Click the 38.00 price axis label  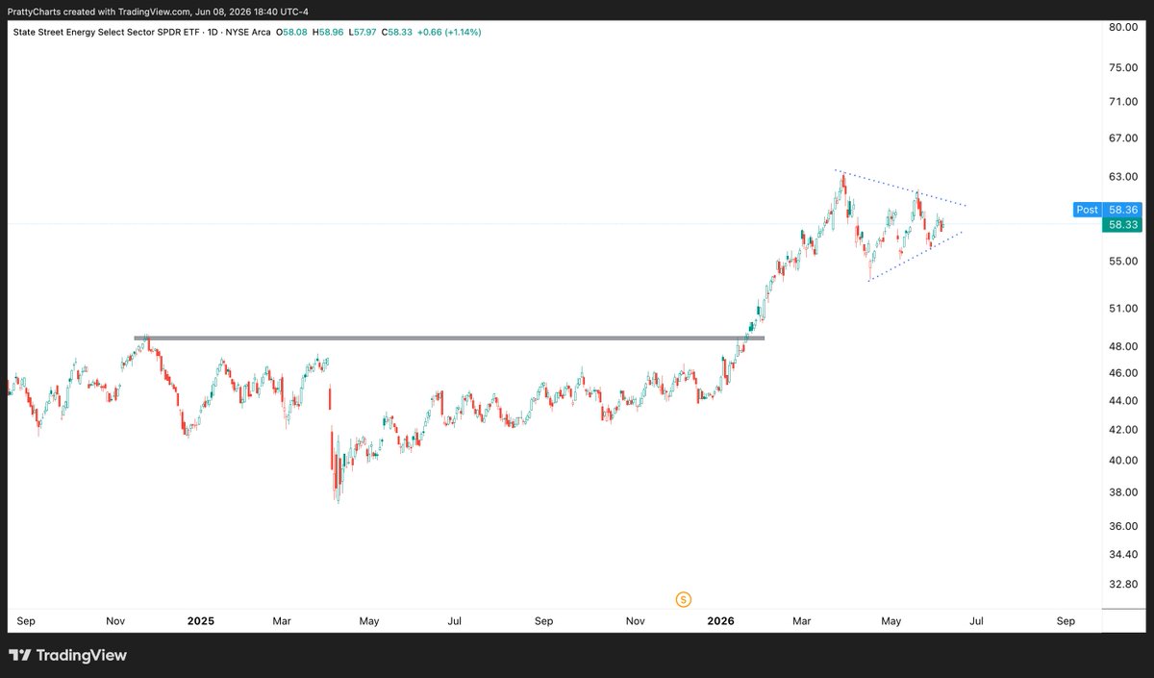tap(1122, 492)
